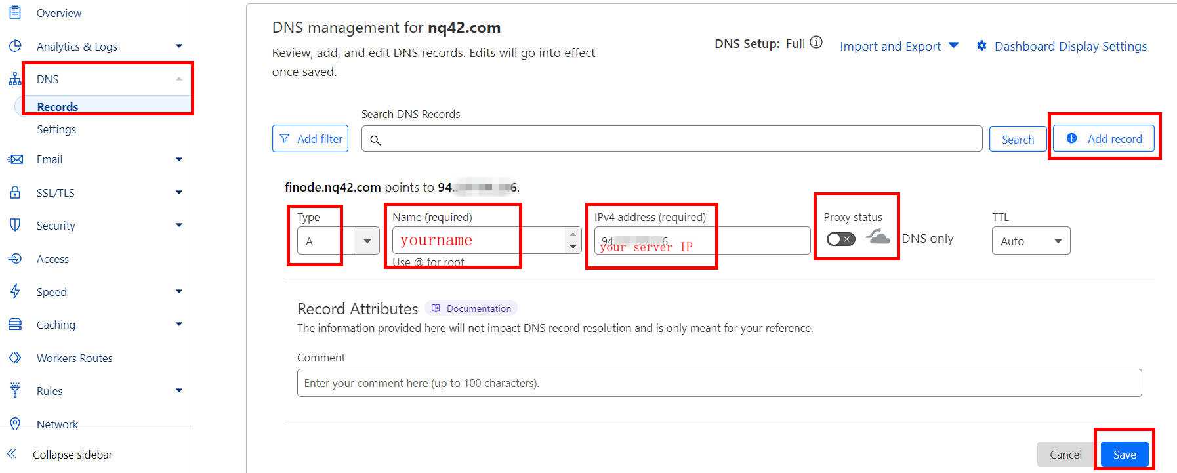This screenshot has width=1177, height=473.
Task: Expand the Speed menu arrow
Action: [x=179, y=291]
